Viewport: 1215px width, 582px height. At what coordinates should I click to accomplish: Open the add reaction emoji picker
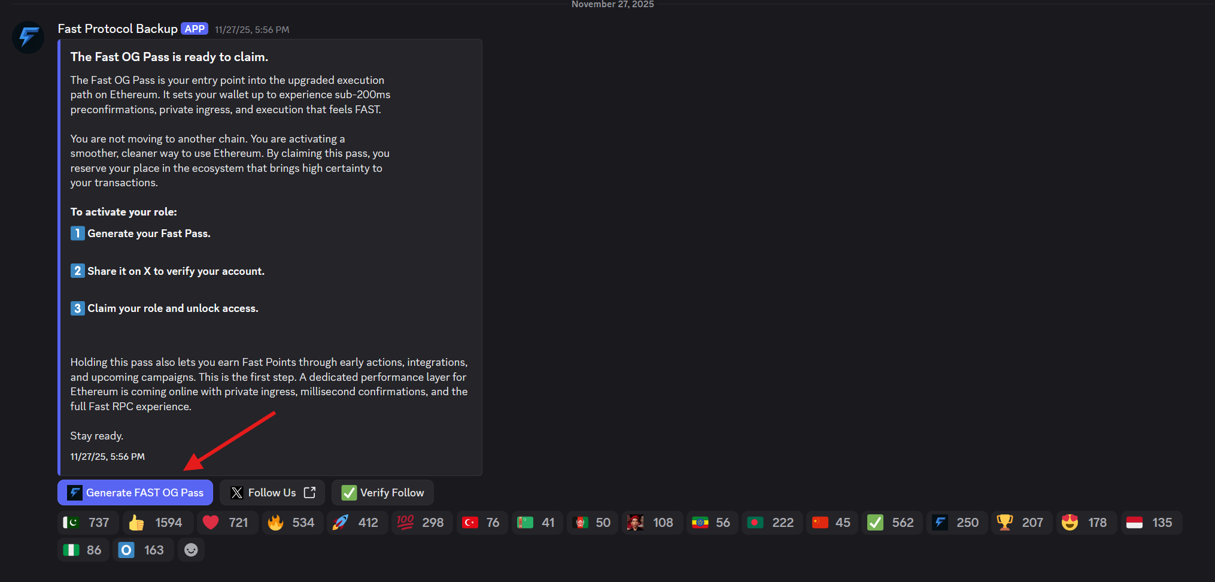pyautogui.click(x=191, y=550)
